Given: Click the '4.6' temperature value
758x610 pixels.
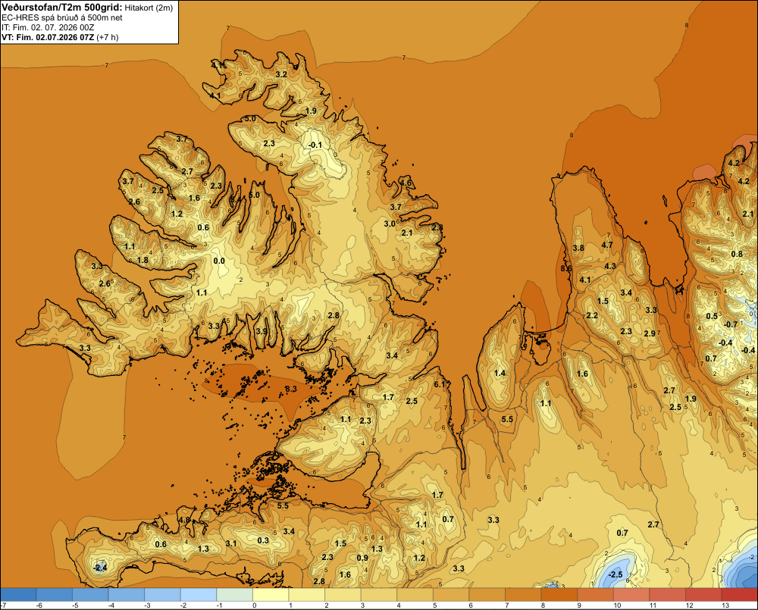Looking at the screenshot, I should point(406,183).
